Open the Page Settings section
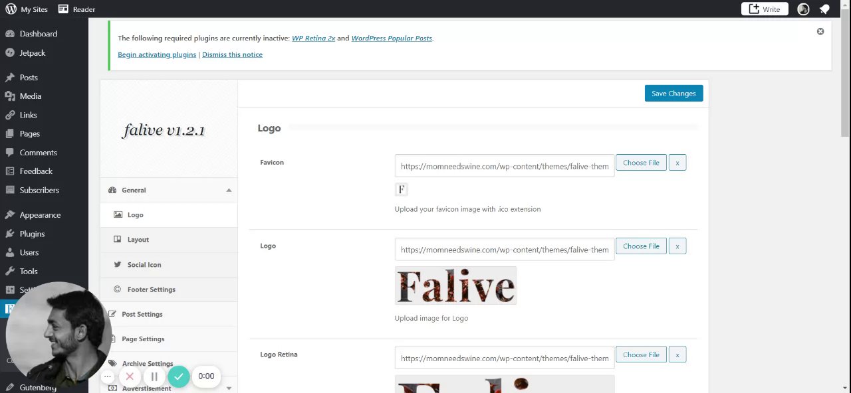The image size is (851, 393). pyautogui.click(x=169, y=339)
